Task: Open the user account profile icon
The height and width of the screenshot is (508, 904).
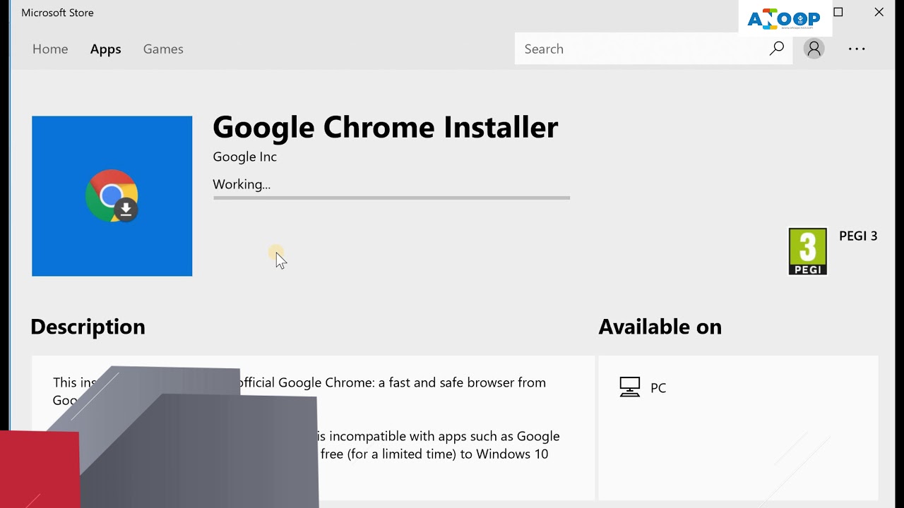Action: (814, 49)
